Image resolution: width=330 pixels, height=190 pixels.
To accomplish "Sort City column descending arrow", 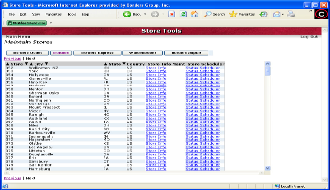I will coord(46,64).
